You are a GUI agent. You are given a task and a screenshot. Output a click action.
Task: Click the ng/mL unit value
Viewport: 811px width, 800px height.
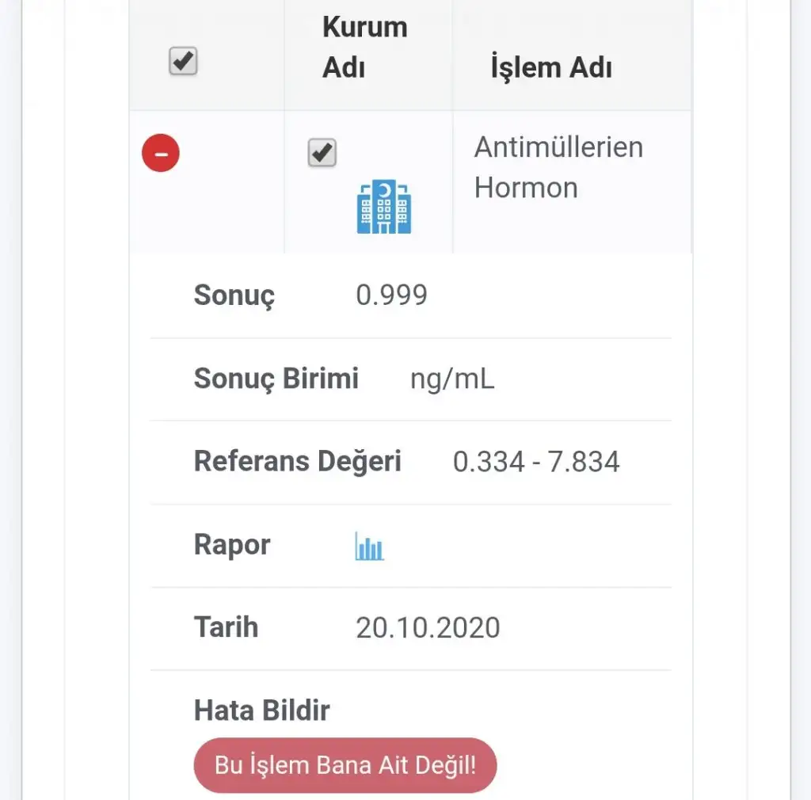[x=452, y=379]
